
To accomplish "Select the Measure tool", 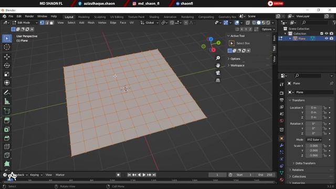I will [7, 101].
